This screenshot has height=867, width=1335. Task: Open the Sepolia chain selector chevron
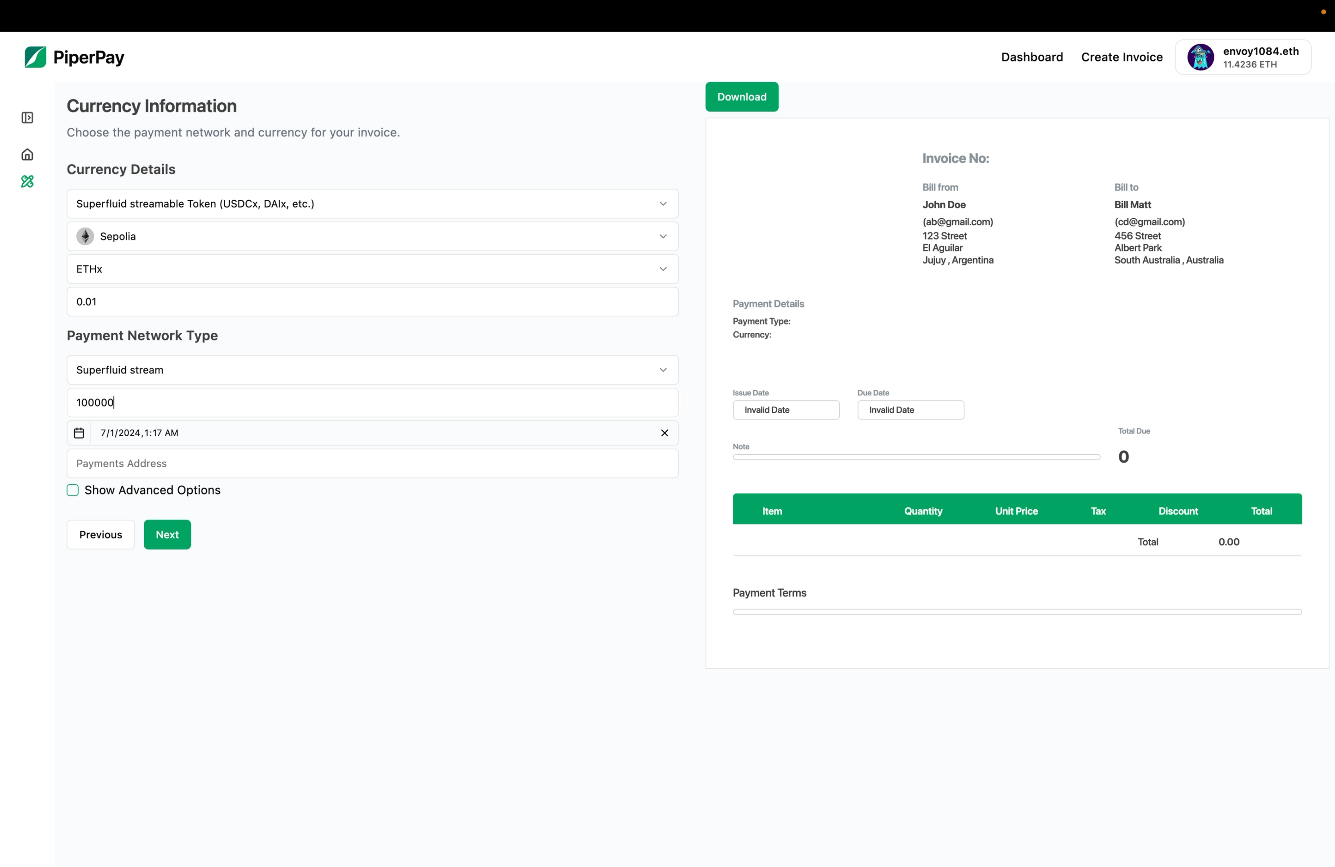click(663, 237)
